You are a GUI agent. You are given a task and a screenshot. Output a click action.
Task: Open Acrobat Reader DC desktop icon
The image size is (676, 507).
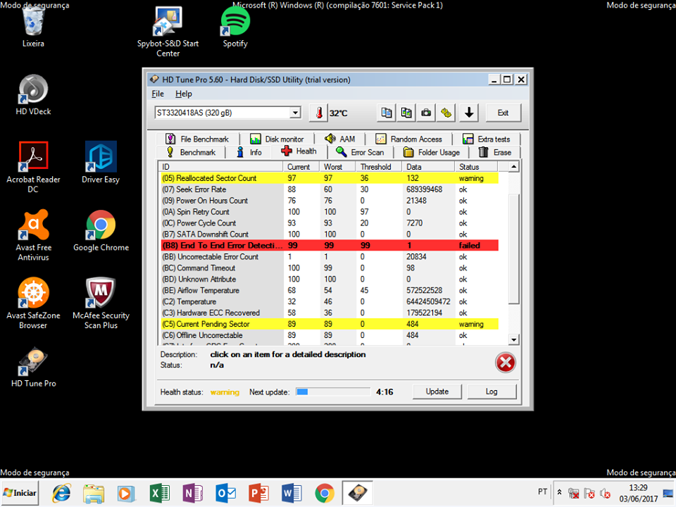click(33, 168)
